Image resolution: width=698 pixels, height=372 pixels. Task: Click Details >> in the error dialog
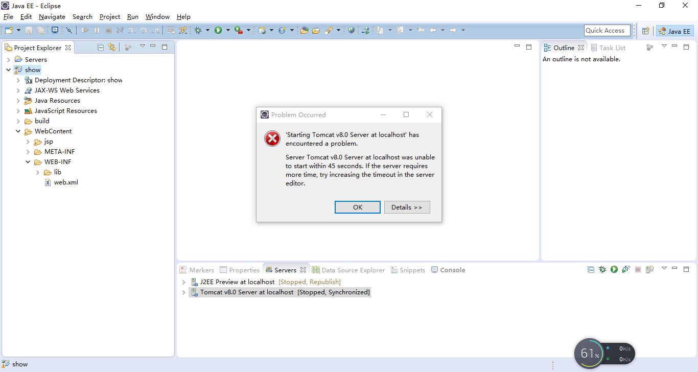(x=407, y=207)
